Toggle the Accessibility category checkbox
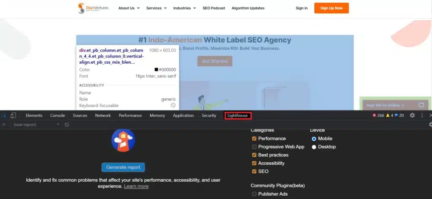 (x=254, y=163)
